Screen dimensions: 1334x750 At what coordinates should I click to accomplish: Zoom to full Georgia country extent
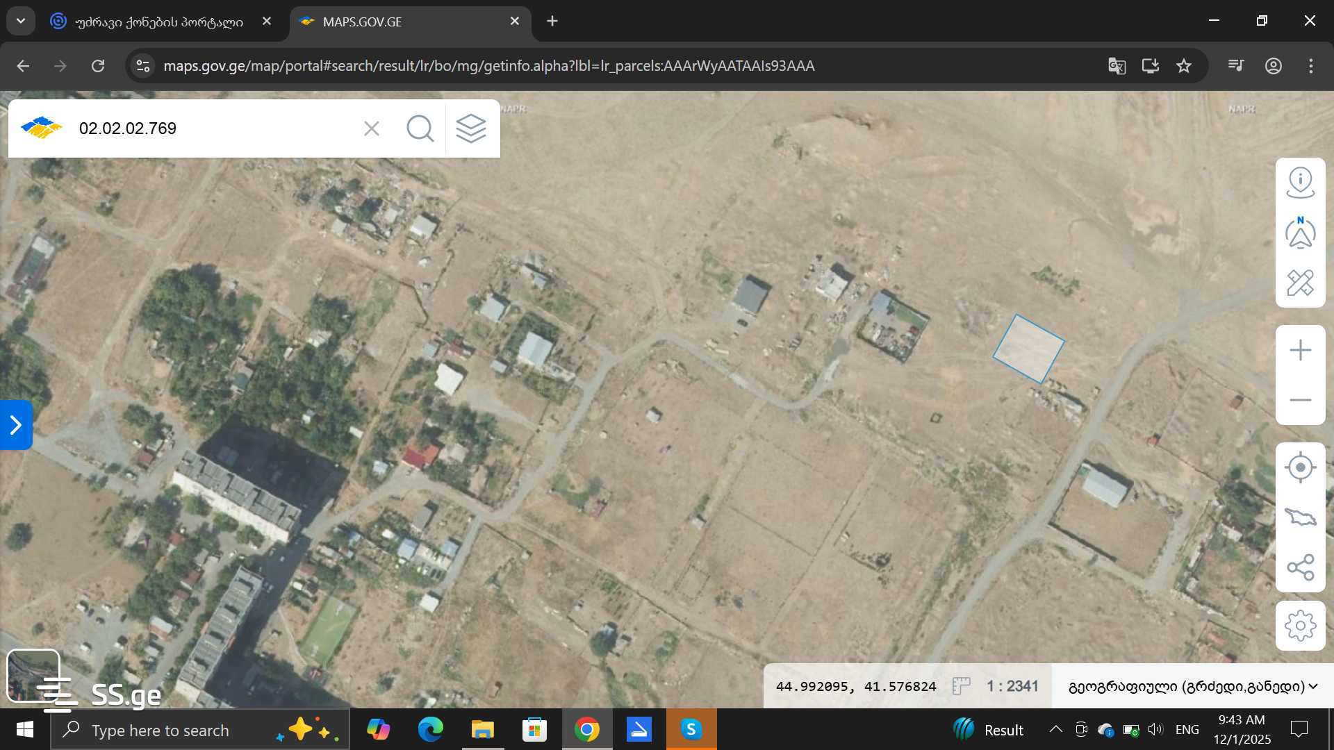1300,517
